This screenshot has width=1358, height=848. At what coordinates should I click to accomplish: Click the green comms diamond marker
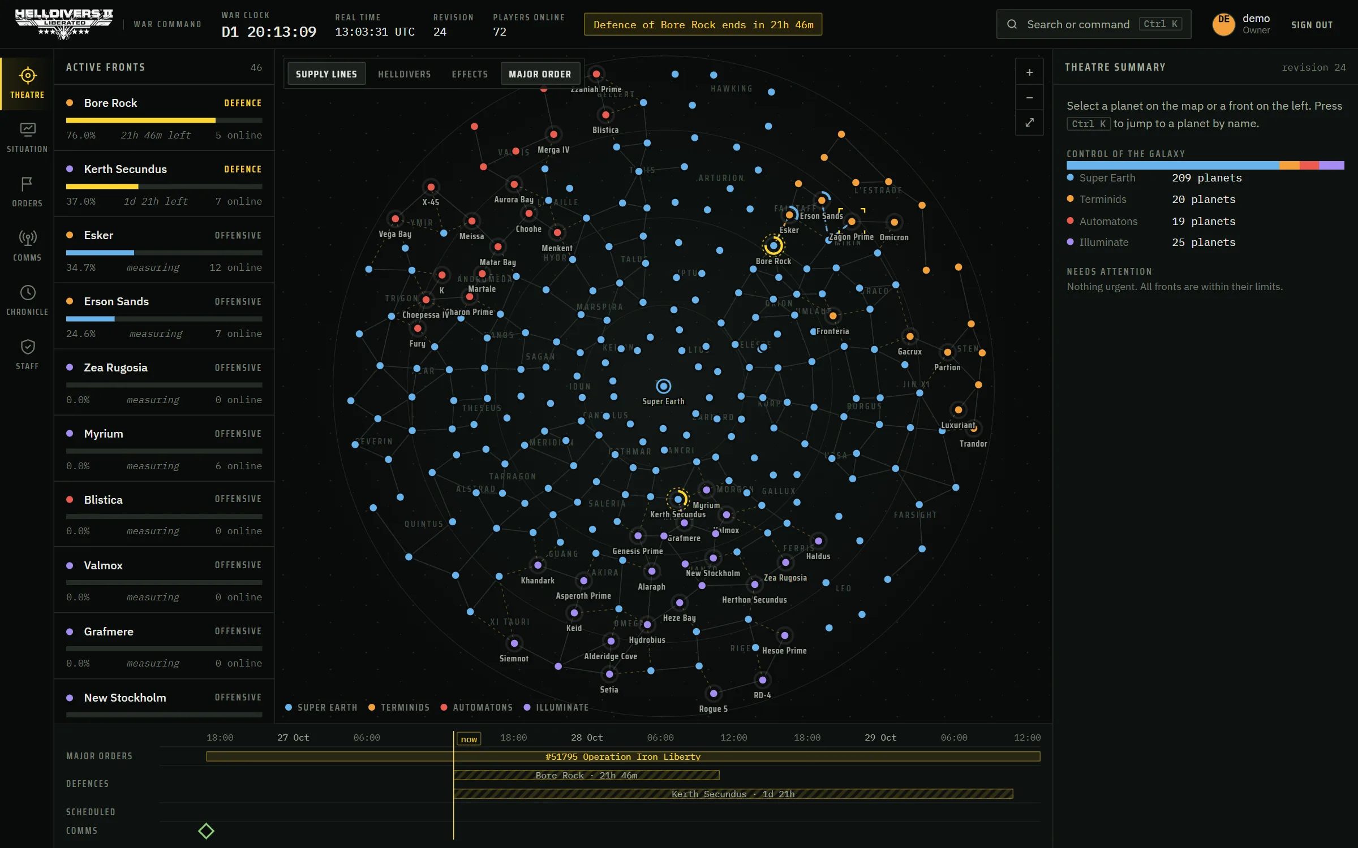point(206,830)
